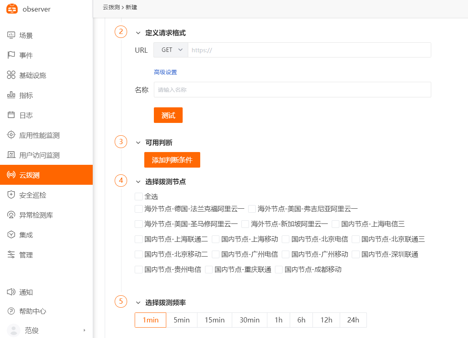Open the GET request method dropdown
The width and height of the screenshot is (468, 338).
tap(171, 50)
